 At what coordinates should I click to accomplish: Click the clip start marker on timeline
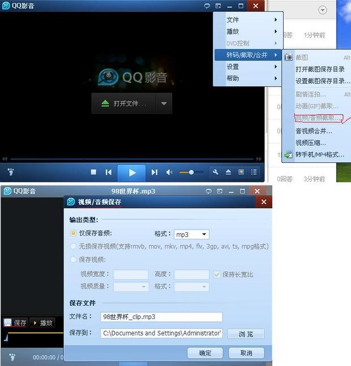[x=6, y=338]
